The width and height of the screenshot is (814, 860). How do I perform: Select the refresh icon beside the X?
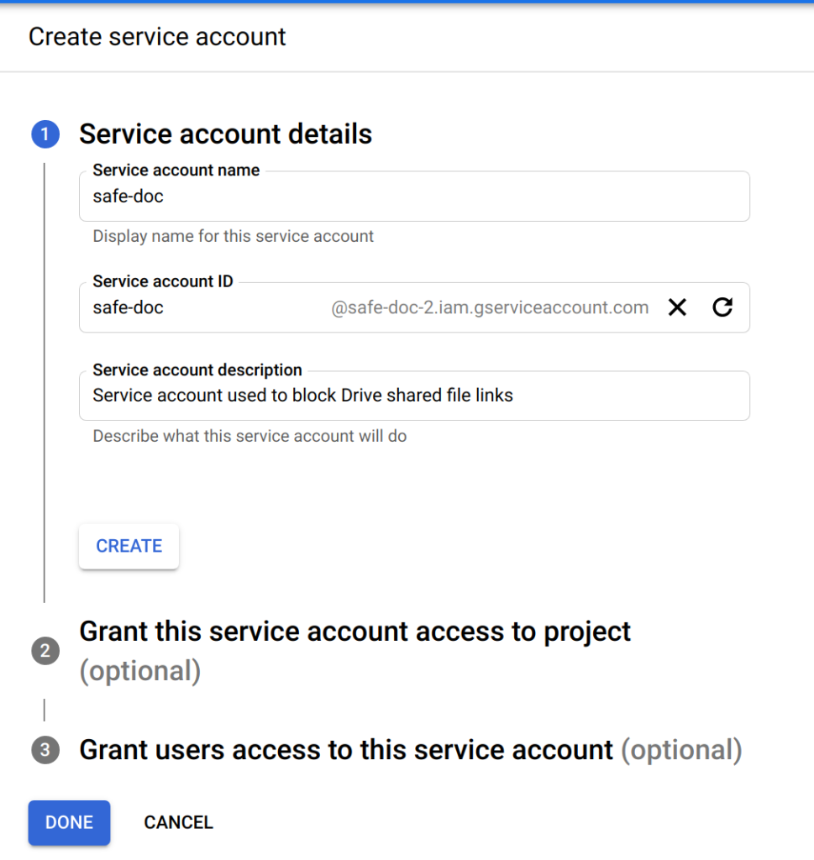tap(722, 307)
